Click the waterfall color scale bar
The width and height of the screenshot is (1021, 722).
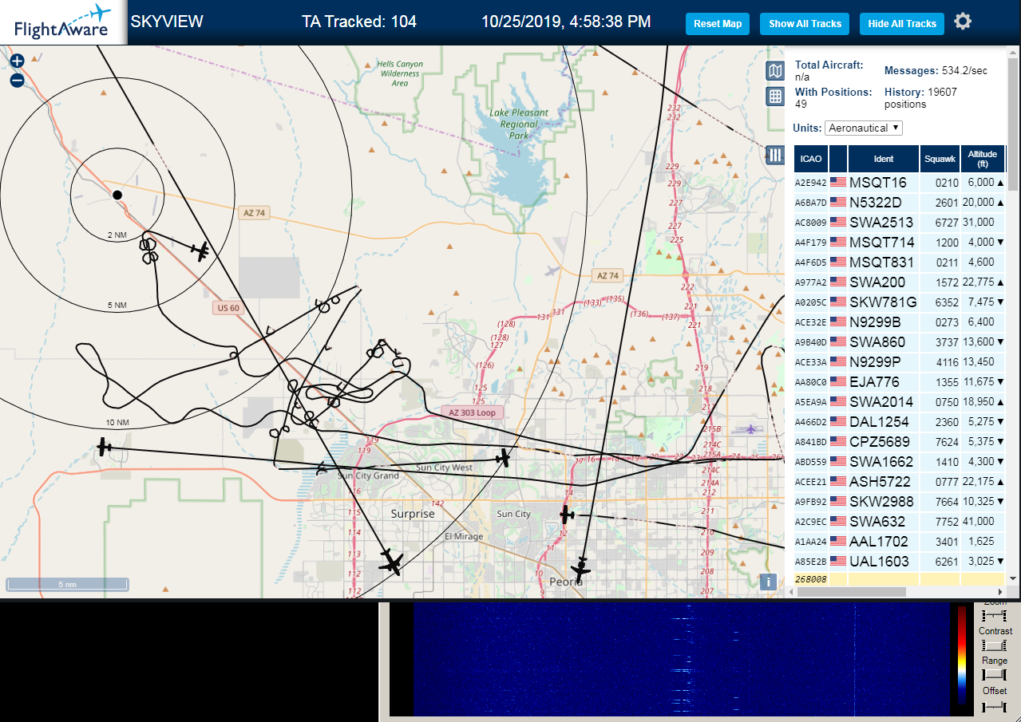[962, 654]
